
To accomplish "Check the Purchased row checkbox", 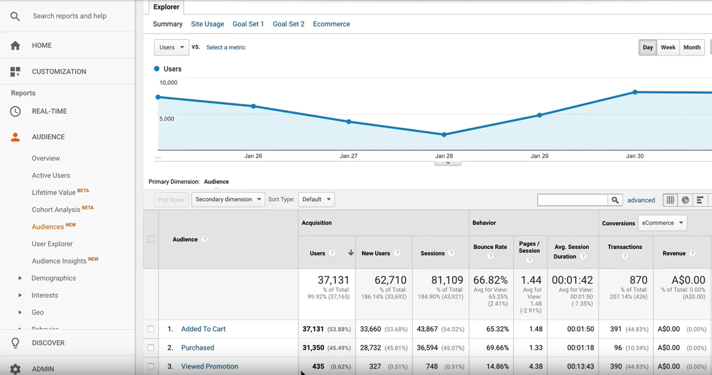I will [x=151, y=348].
